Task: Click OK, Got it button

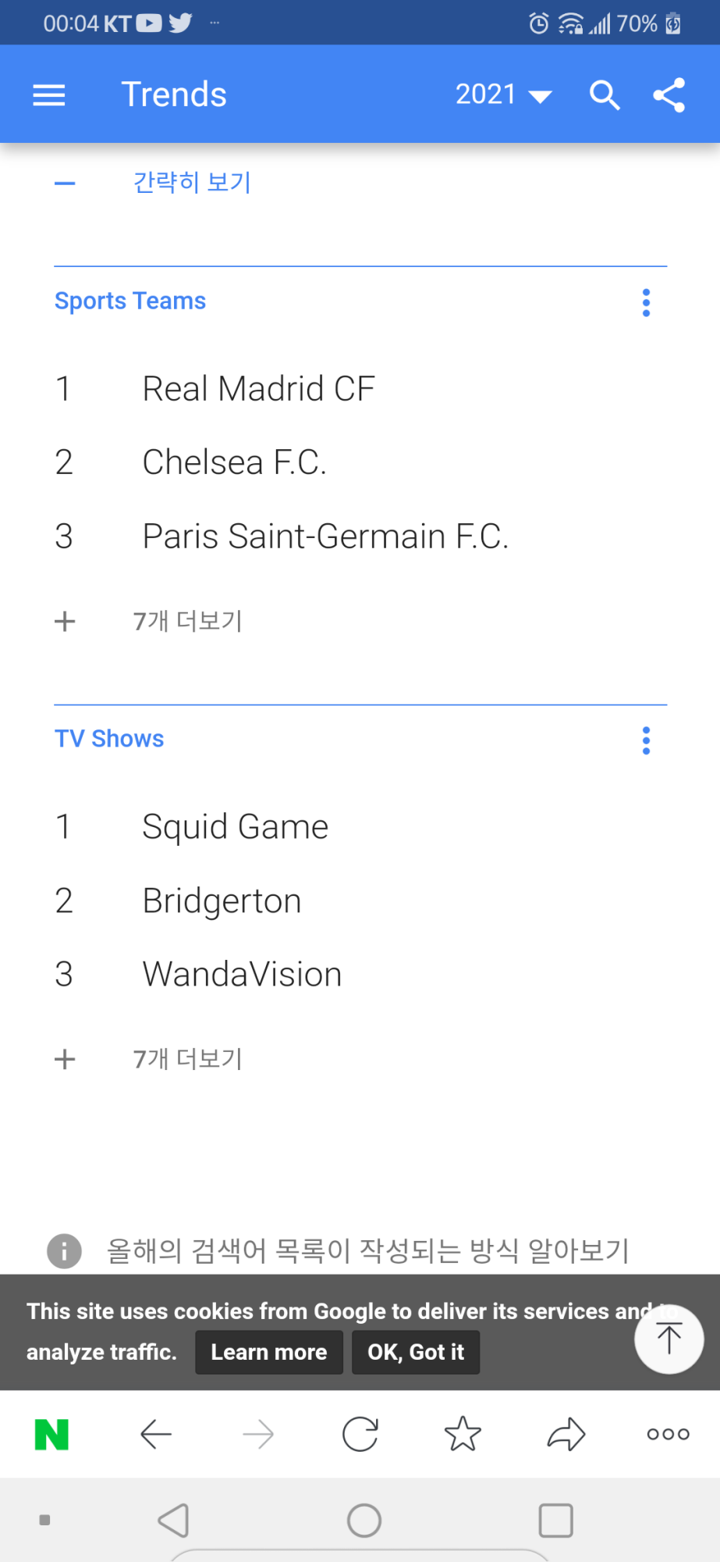Action: click(x=416, y=1352)
